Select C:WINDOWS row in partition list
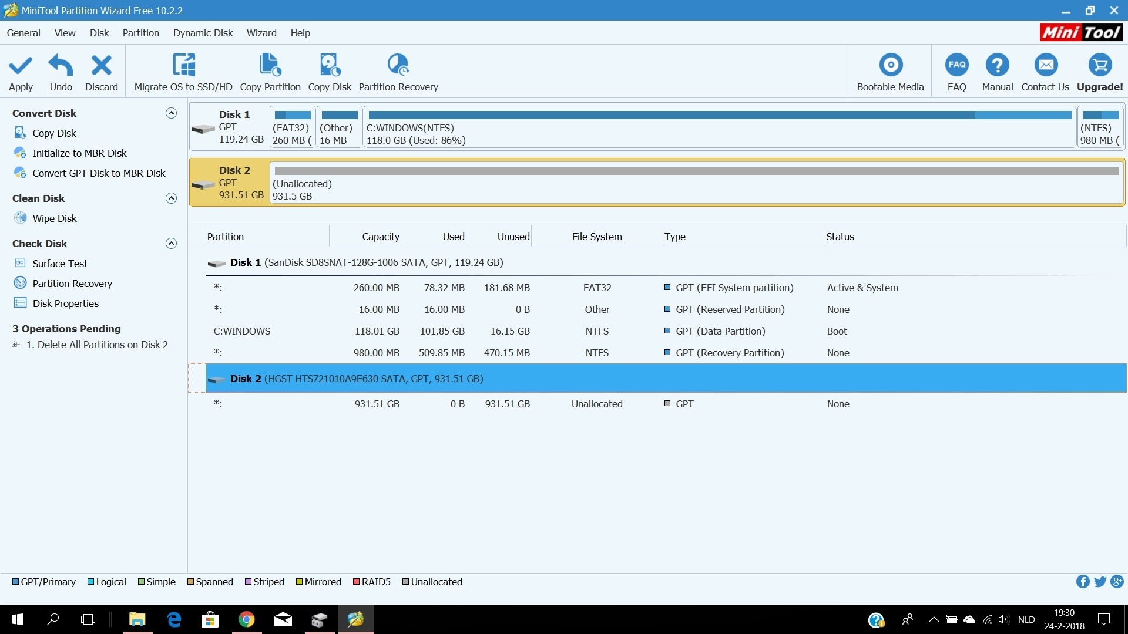 coord(666,331)
